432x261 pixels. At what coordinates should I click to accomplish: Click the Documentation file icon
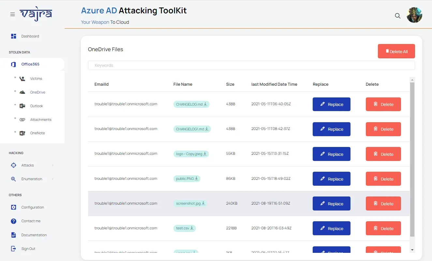[x=13, y=235]
